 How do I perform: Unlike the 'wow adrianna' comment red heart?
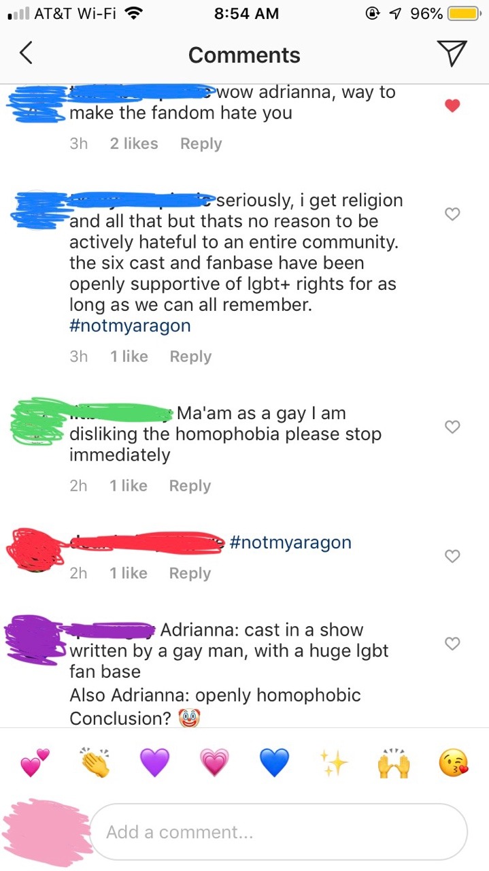[x=452, y=105]
